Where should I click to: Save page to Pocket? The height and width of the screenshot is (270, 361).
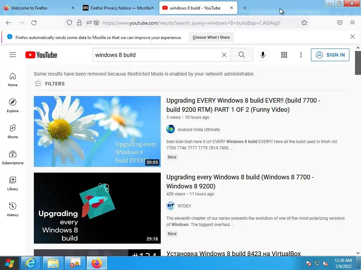point(340,22)
